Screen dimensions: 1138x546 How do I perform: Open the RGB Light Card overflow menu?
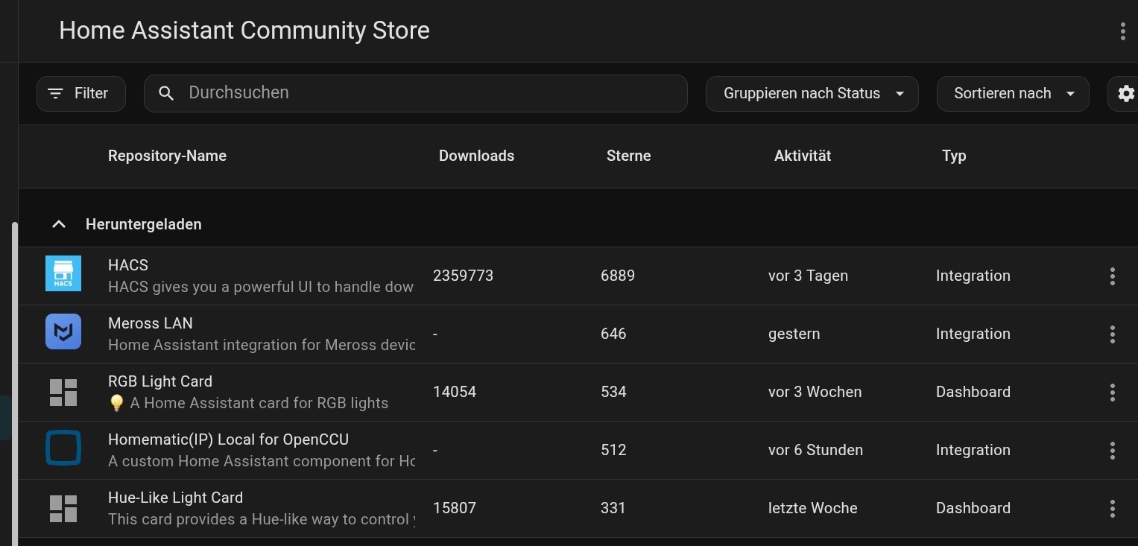point(1112,392)
